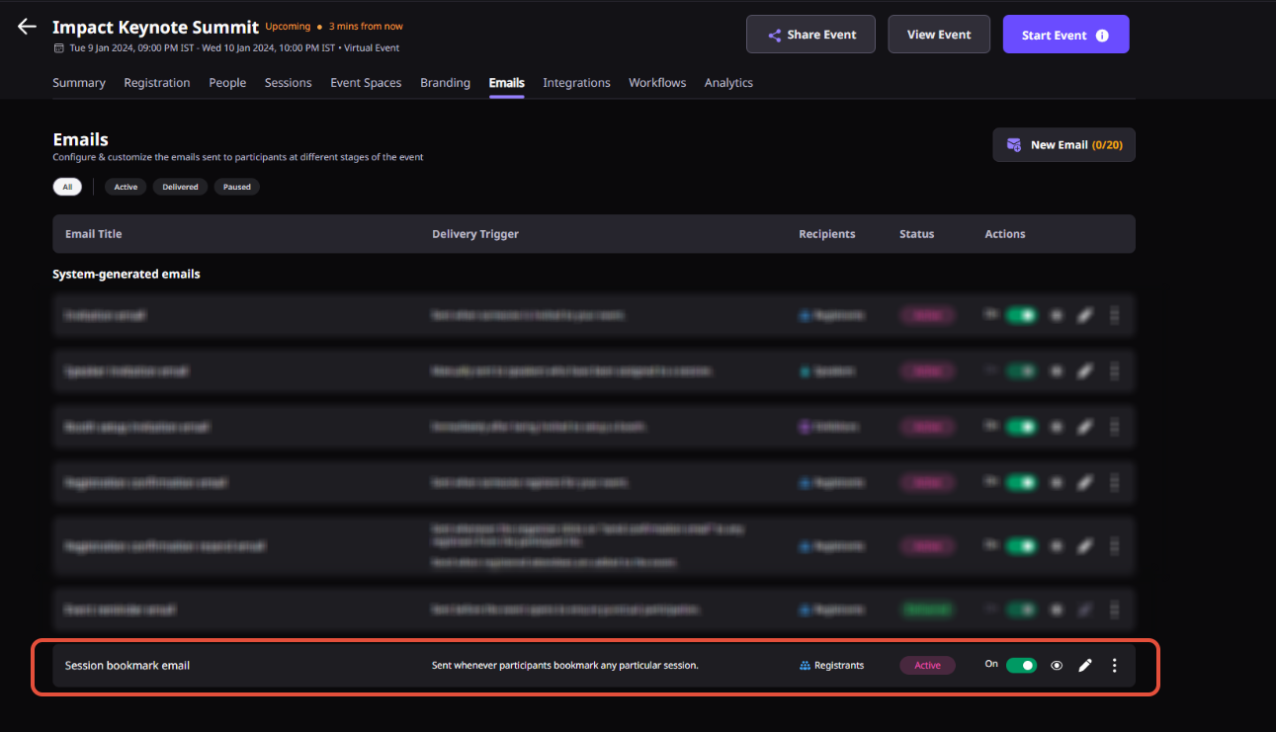Click the System-generated emails heading
Viewport: 1276px width, 732px height.
(127, 274)
